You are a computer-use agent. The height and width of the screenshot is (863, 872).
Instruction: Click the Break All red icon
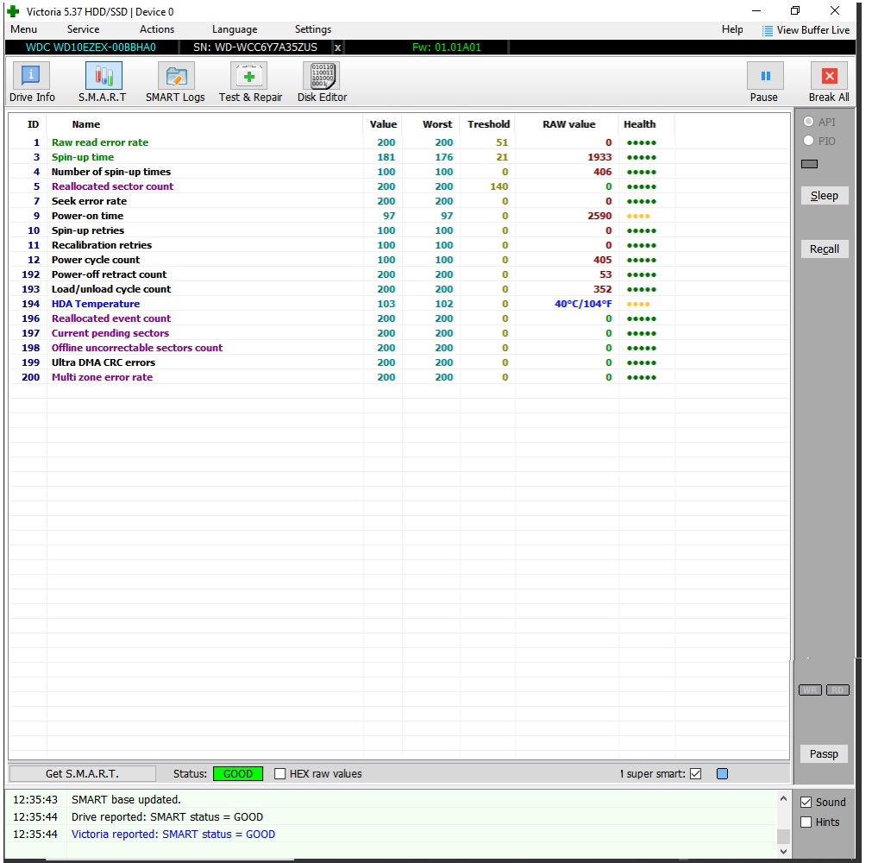click(829, 76)
